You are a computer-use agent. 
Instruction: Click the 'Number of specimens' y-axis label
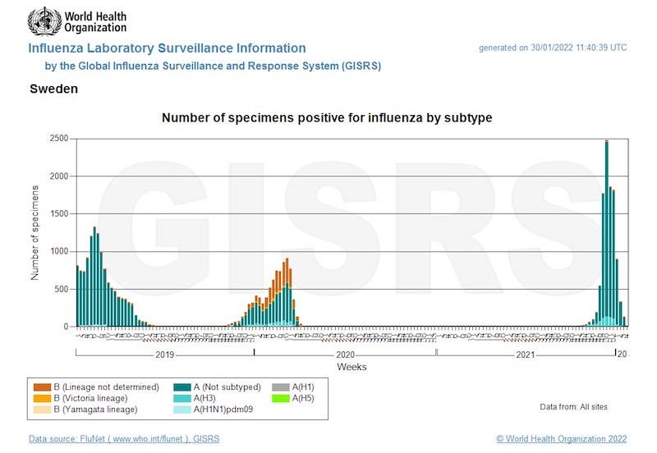(34, 233)
